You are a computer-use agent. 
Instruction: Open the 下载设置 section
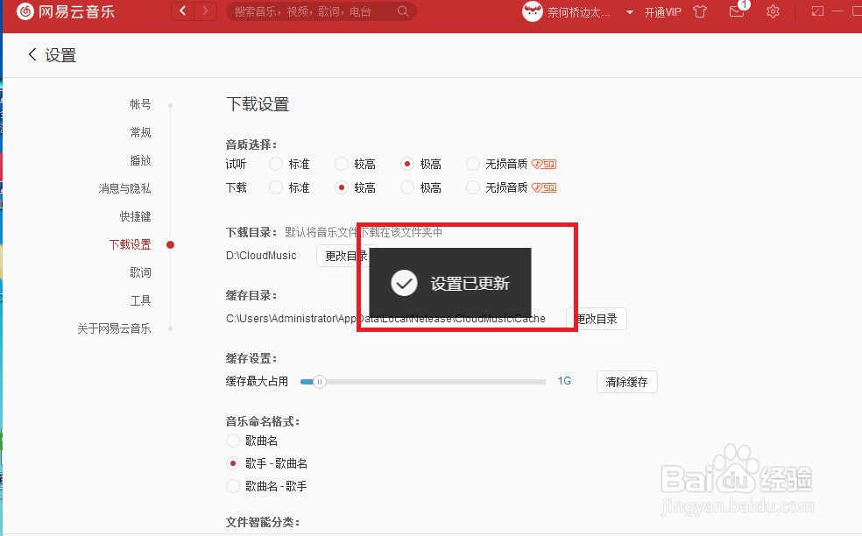click(x=130, y=244)
